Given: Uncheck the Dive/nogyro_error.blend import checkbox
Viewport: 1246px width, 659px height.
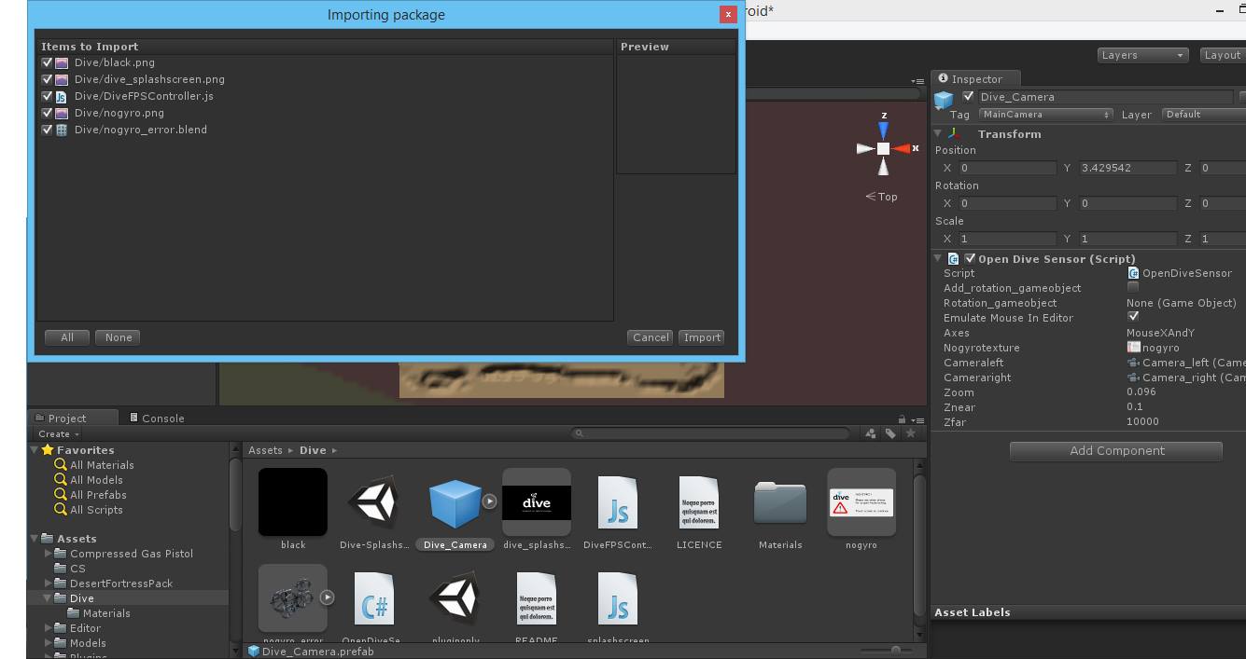Looking at the screenshot, I should click(x=47, y=130).
